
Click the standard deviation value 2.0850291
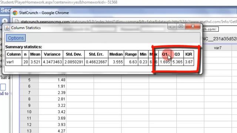coord(74,62)
